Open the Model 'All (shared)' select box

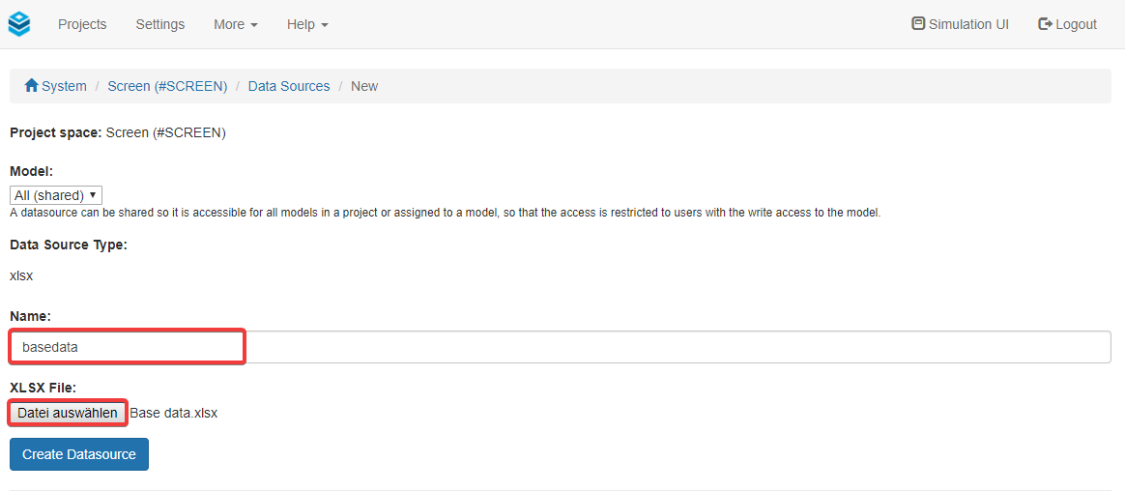pos(56,195)
